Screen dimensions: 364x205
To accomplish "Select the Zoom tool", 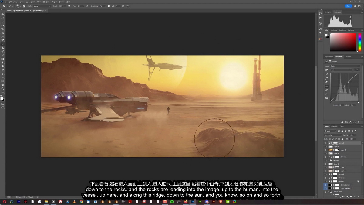I will click(x=3, y=88).
